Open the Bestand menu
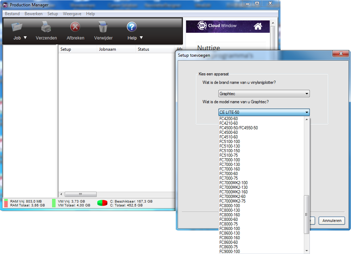This screenshot has height=254, width=351. pos(12,14)
